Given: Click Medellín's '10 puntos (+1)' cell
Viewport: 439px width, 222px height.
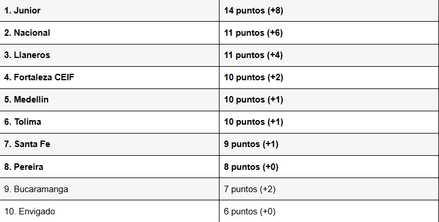Looking at the screenshot, I should point(329,100).
